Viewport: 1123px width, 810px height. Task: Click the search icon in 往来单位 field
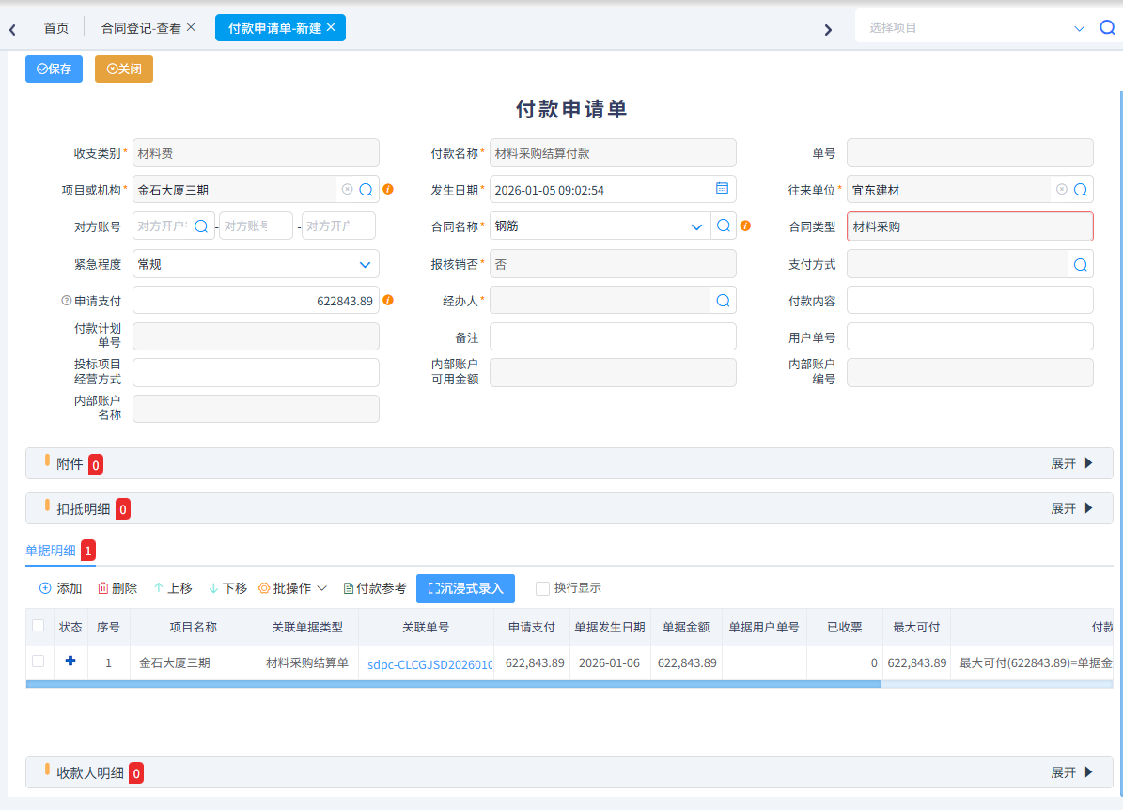(x=1081, y=190)
